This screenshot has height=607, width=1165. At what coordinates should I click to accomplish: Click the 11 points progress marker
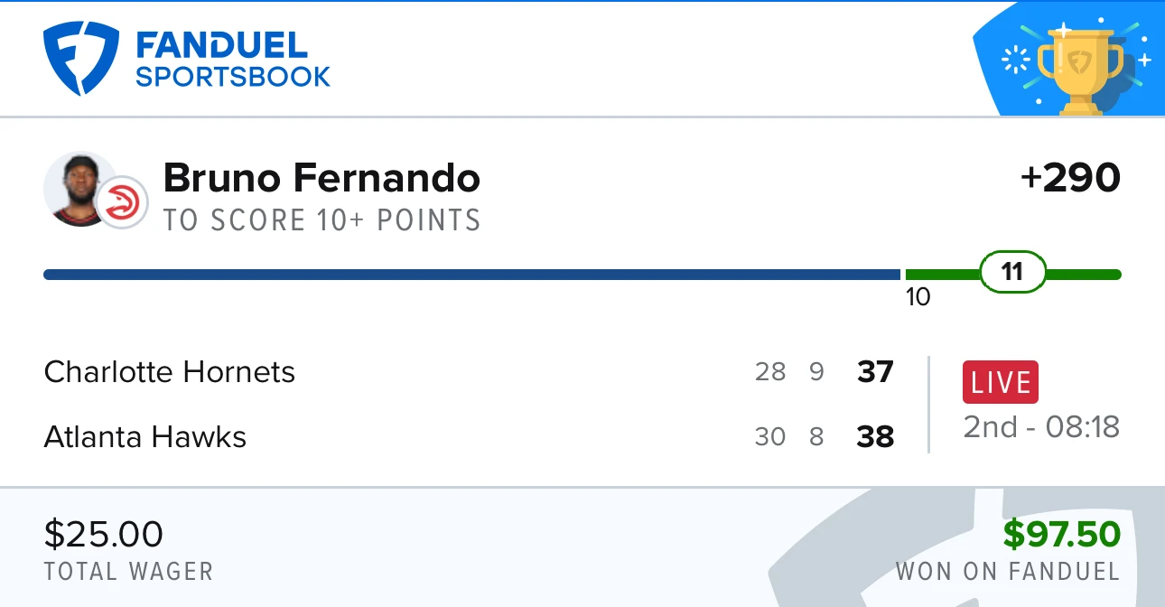click(1012, 272)
